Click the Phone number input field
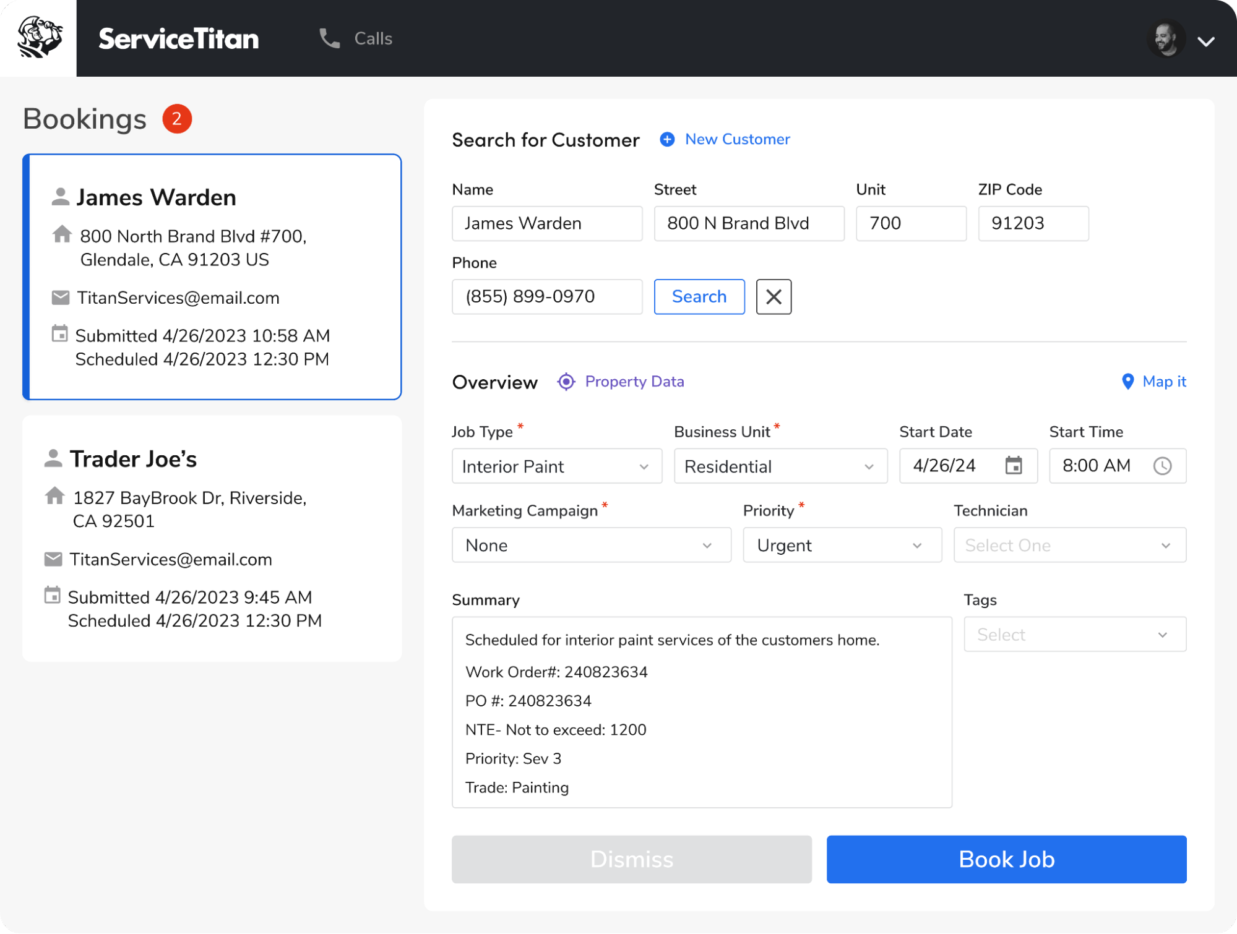The height and width of the screenshot is (934, 1237). (x=547, y=297)
